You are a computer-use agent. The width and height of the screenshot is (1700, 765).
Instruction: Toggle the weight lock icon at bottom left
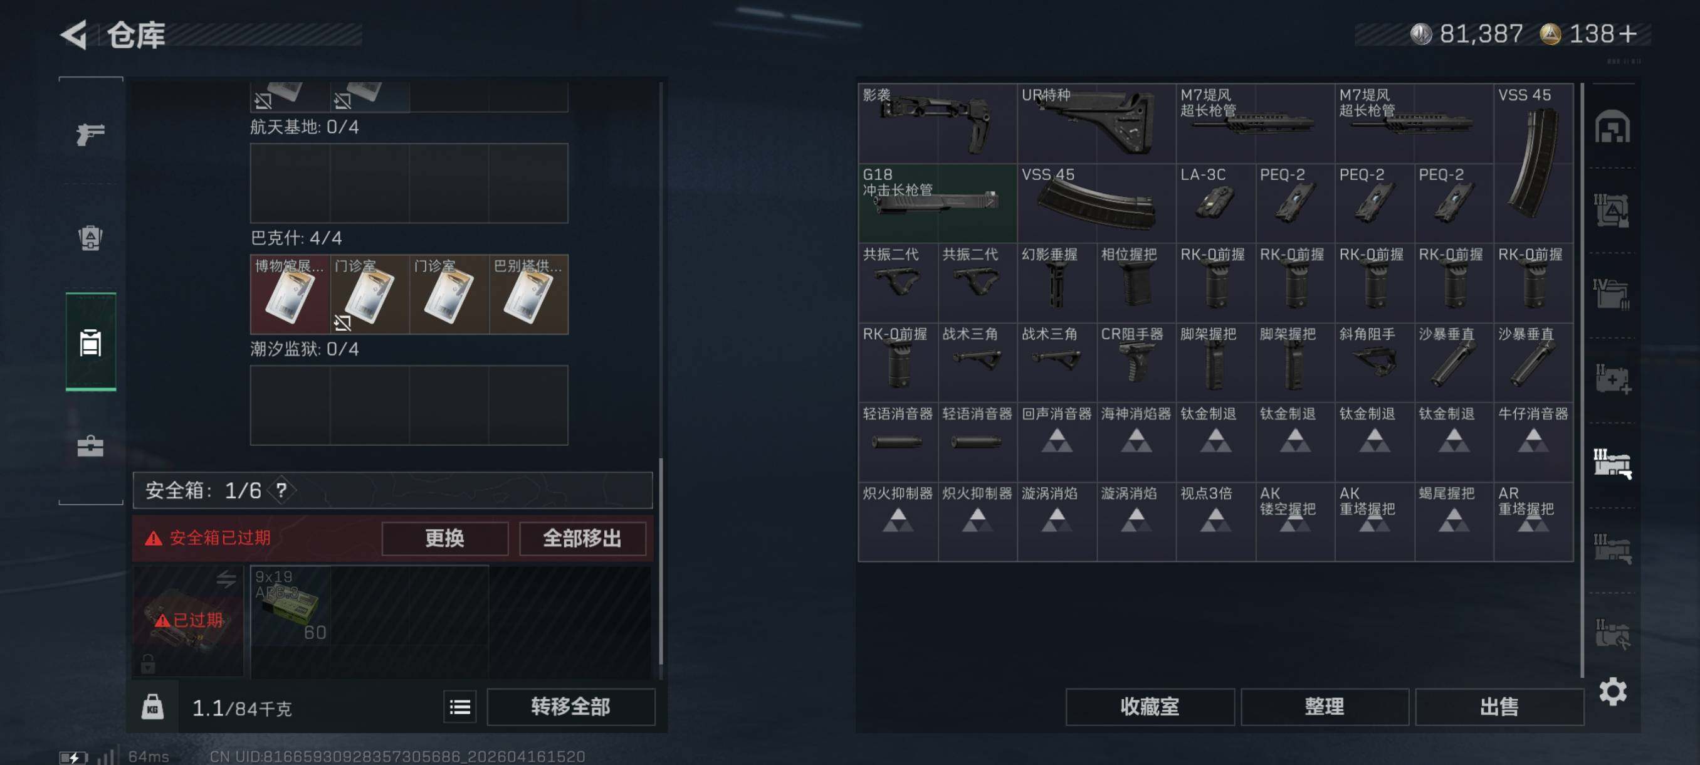pyautogui.click(x=152, y=707)
